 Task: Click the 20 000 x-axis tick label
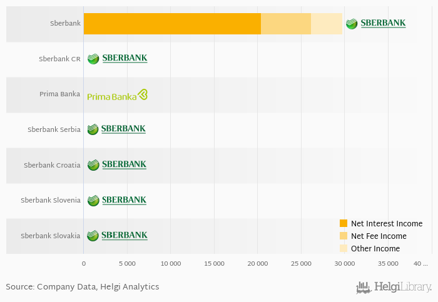point(258,264)
